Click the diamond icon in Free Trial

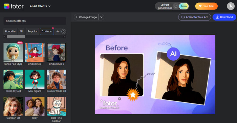click(200, 6)
